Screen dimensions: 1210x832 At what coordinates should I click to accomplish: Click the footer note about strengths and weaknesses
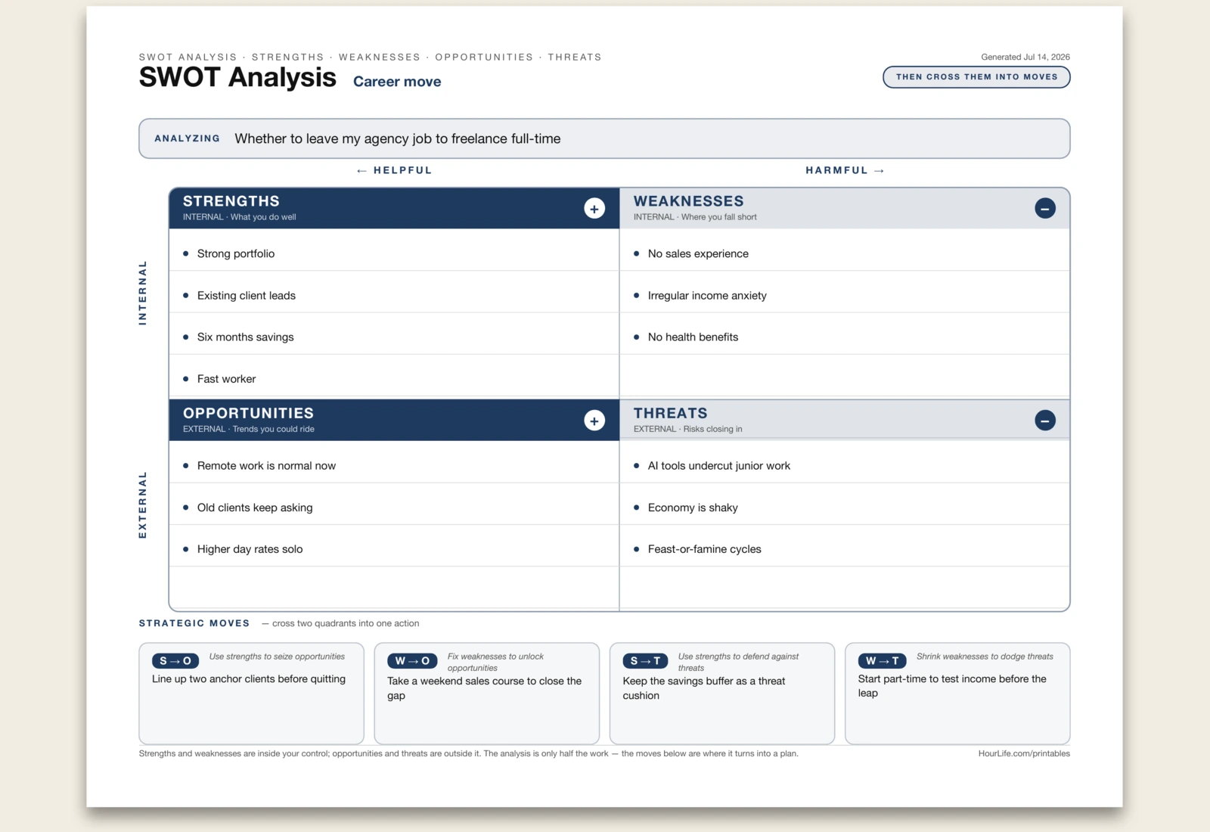tap(469, 753)
